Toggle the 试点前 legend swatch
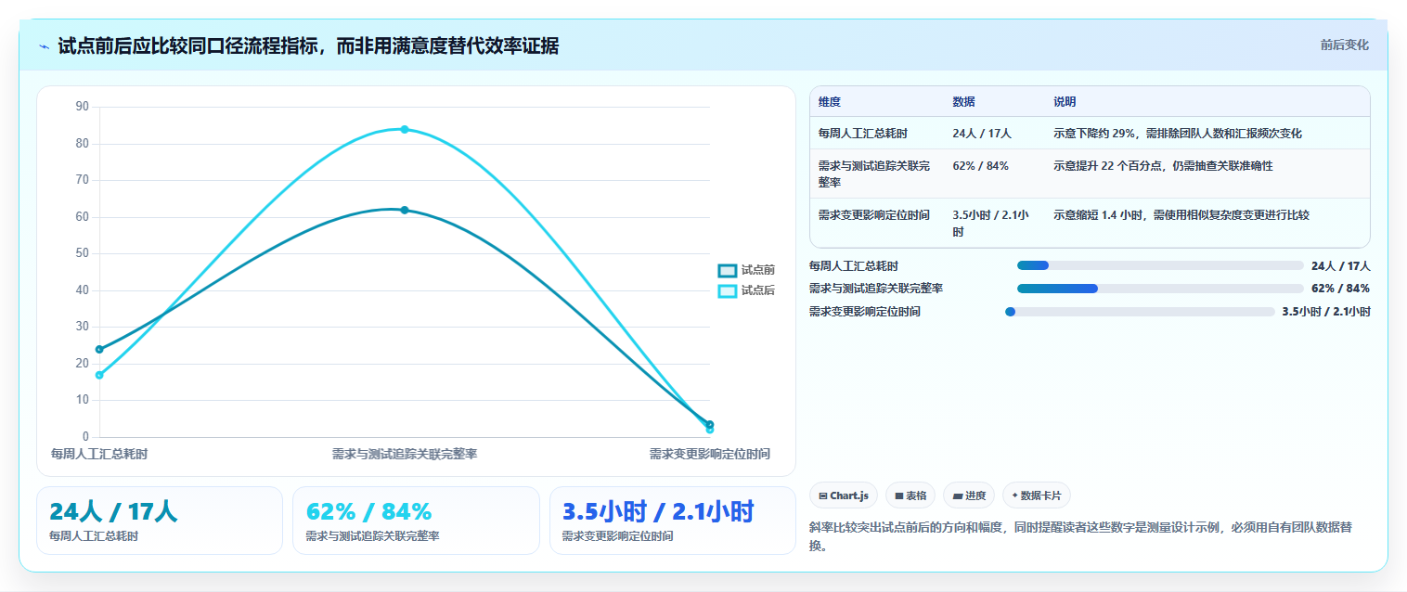 pyautogui.click(x=728, y=271)
